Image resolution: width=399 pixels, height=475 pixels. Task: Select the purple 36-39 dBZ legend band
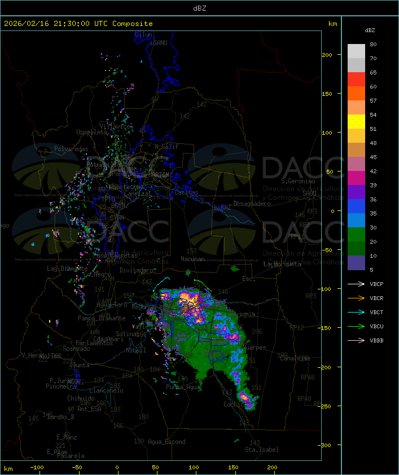pyautogui.click(x=356, y=192)
